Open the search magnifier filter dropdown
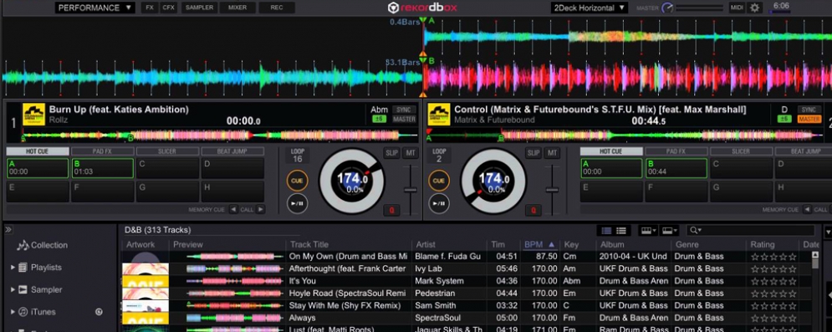832x332 pixels. (695, 230)
